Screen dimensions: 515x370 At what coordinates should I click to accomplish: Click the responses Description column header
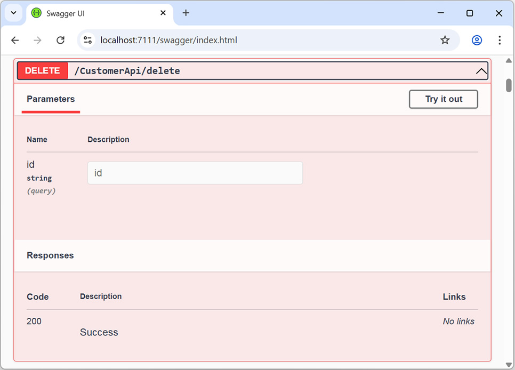(x=101, y=296)
